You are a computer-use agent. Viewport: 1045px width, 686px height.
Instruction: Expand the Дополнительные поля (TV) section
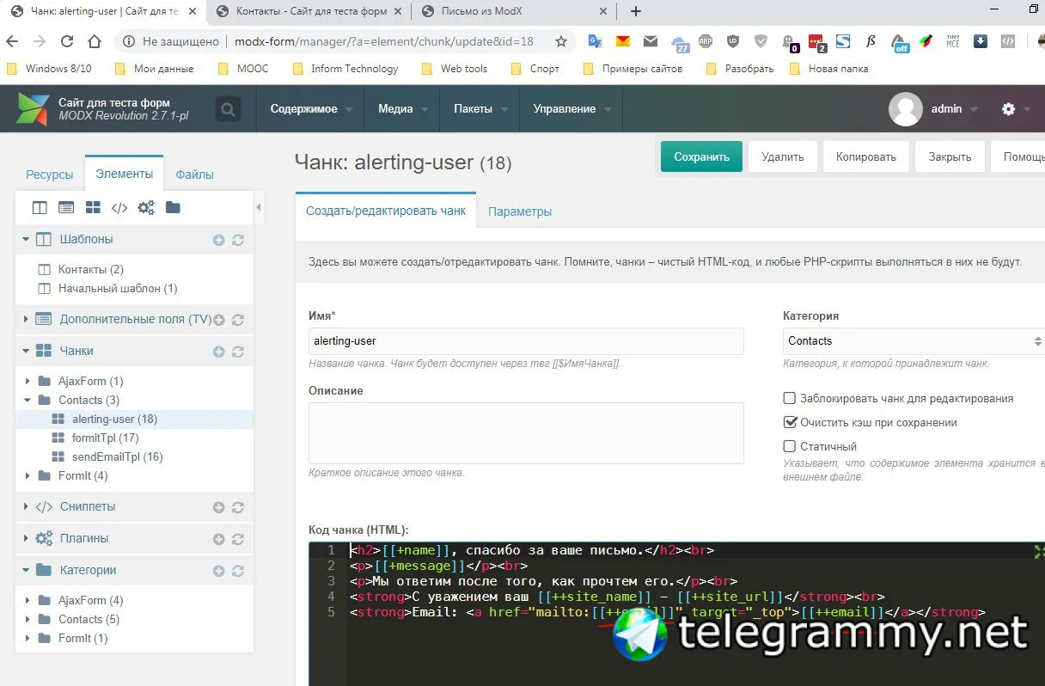26,319
